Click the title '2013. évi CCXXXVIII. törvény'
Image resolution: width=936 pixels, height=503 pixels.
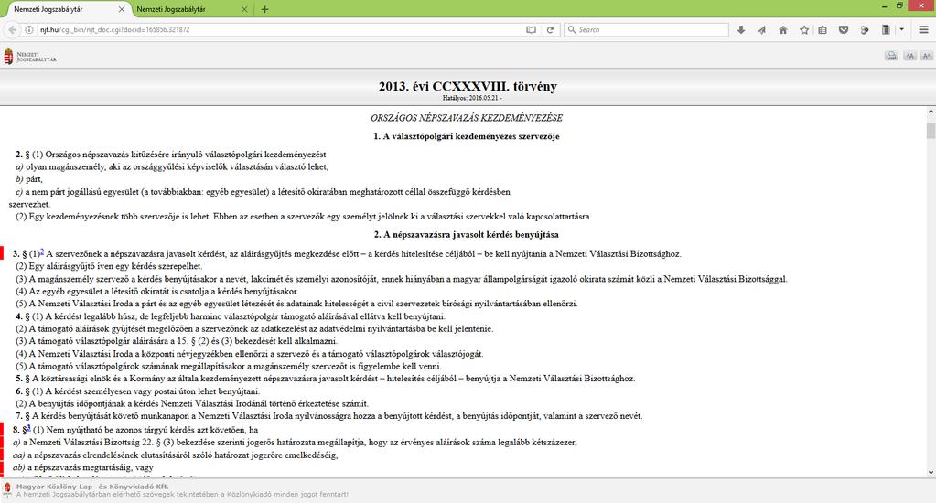coord(468,86)
